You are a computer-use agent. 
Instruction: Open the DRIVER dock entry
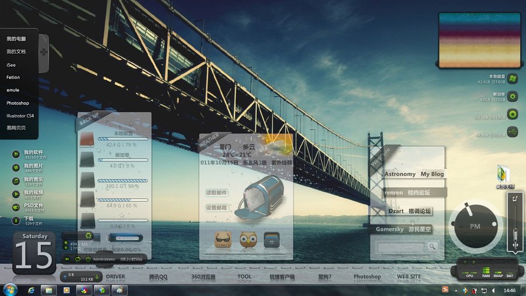click(x=115, y=277)
